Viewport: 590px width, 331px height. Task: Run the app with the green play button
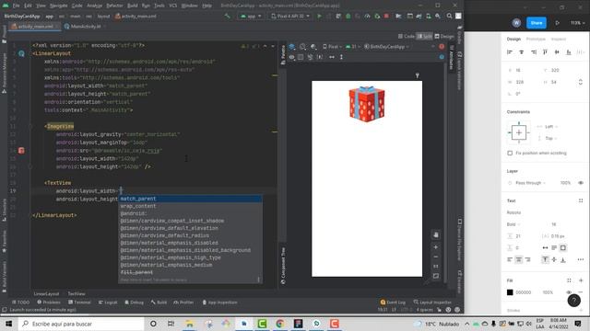pyautogui.click(x=319, y=17)
